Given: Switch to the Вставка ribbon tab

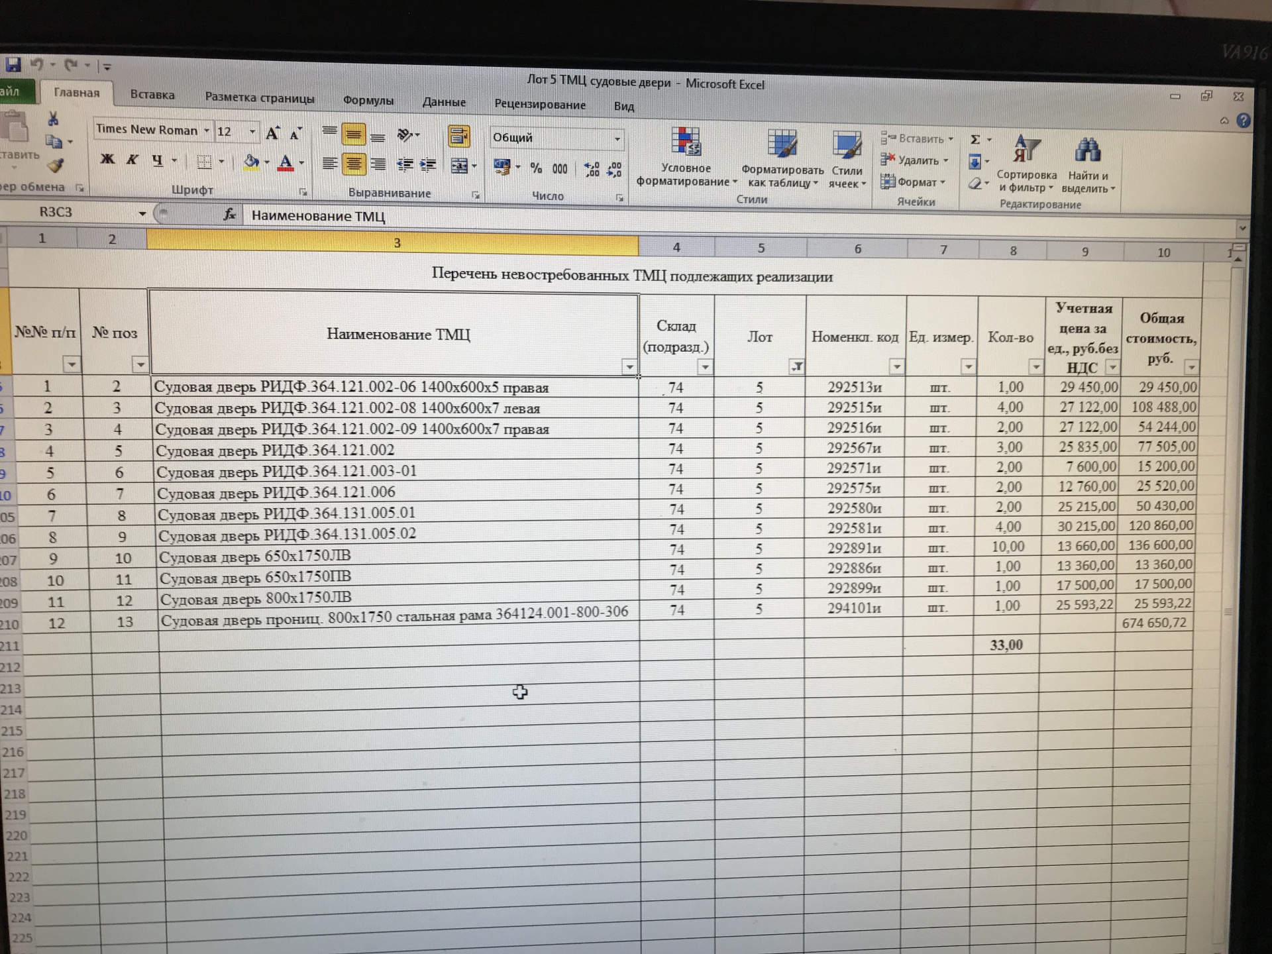Looking at the screenshot, I should (152, 95).
